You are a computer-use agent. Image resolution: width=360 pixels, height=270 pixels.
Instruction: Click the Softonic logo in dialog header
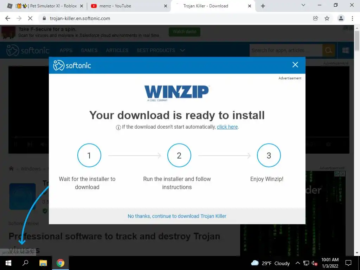(x=72, y=65)
